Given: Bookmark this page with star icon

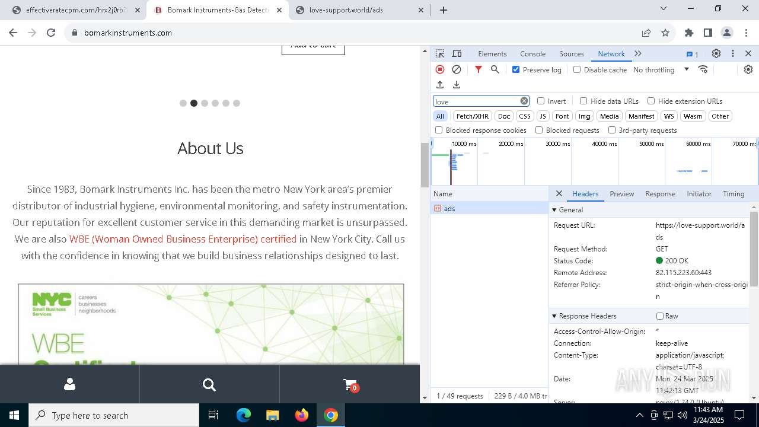Looking at the screenshot, I should 665,33.
